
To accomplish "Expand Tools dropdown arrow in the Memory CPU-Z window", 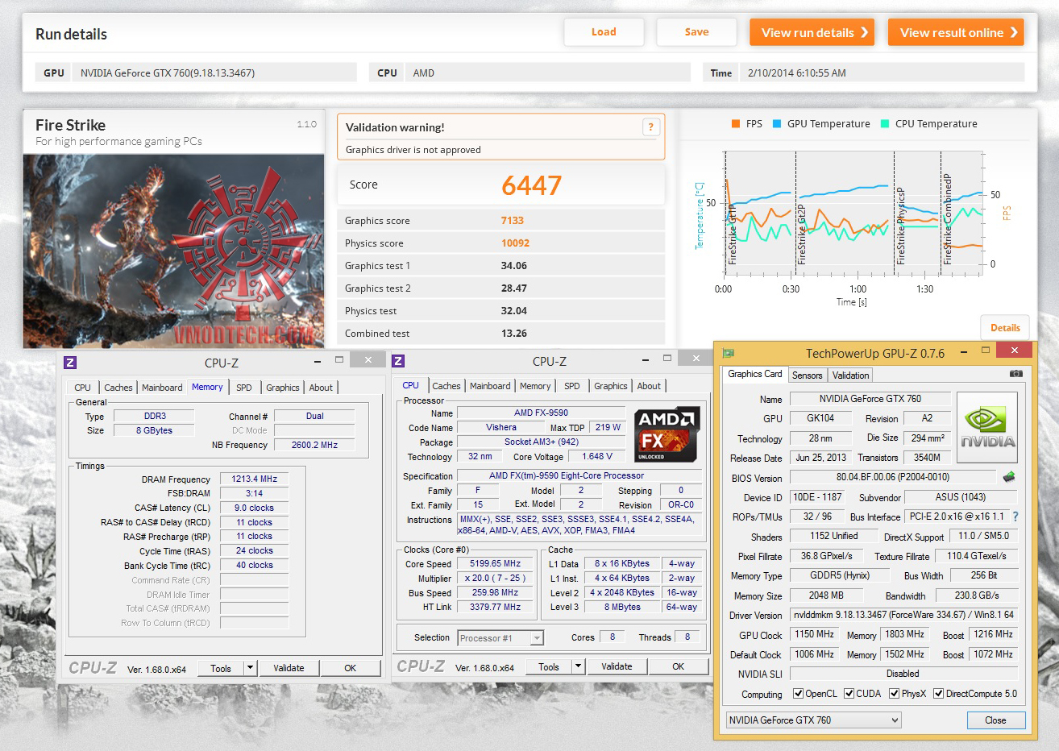I will point(250,668).
